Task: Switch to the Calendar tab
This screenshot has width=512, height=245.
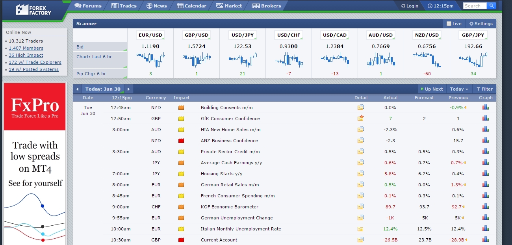Action: (191, 6)
